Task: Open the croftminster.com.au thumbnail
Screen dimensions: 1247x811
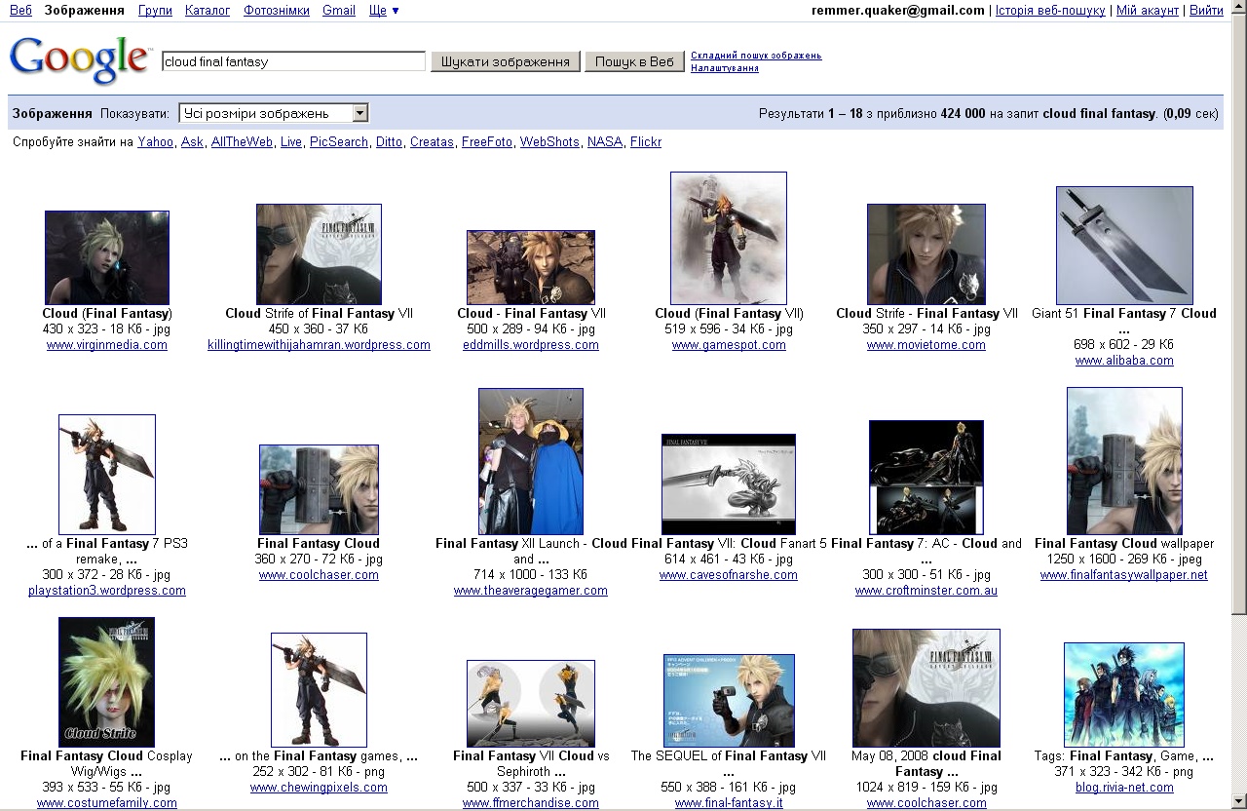Action: pyautogui.click(x=926, y=478)
